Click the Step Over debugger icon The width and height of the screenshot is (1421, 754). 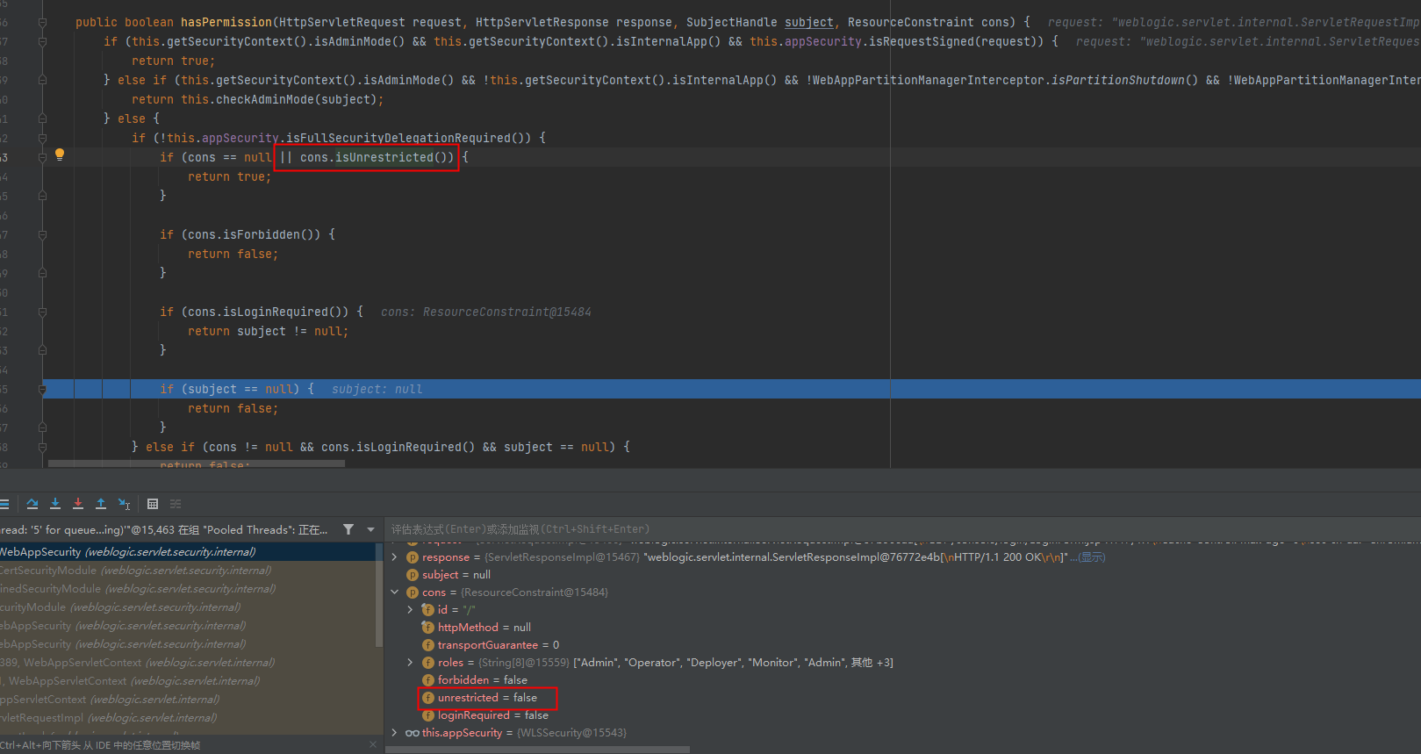(x=32, y=504)
